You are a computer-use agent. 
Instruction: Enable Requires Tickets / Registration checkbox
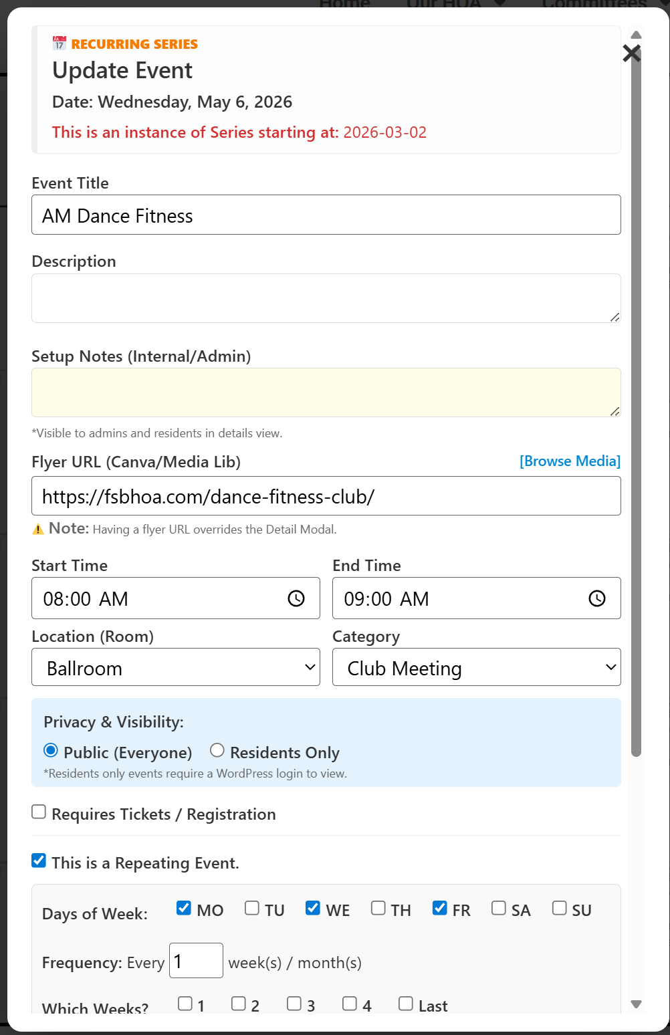pos(39,812)
